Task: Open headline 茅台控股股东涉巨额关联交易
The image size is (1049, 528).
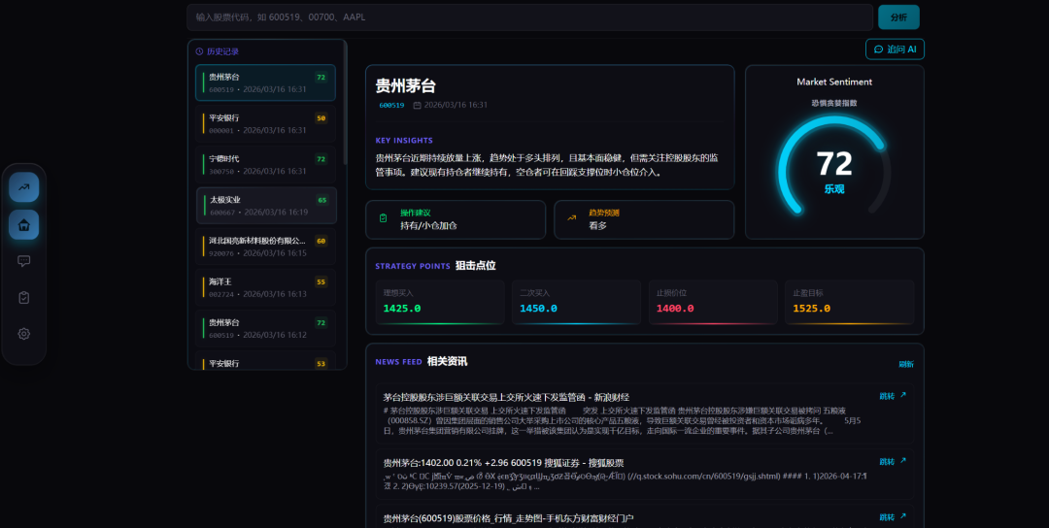Action: tap(506, 397)
